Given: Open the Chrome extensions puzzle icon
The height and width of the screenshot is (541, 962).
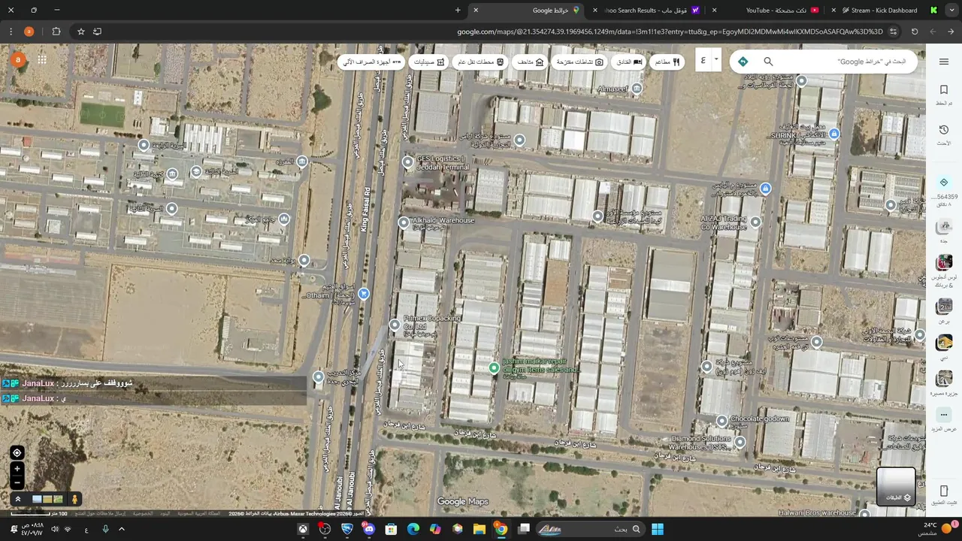Looking at the screenshot, I should pyautogui.click(x=56, y=32).
